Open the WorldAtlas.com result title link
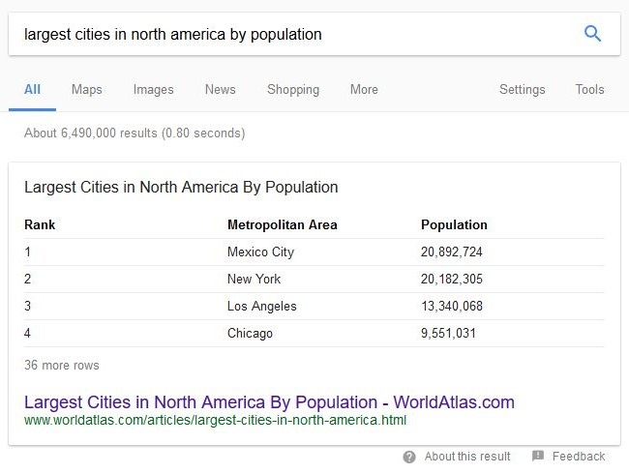The width and height of the screenshot is (629, 474). click(x=269, y=401)
